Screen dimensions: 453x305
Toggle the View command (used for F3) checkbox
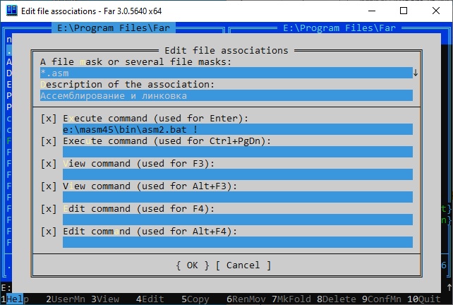(49, 163)
